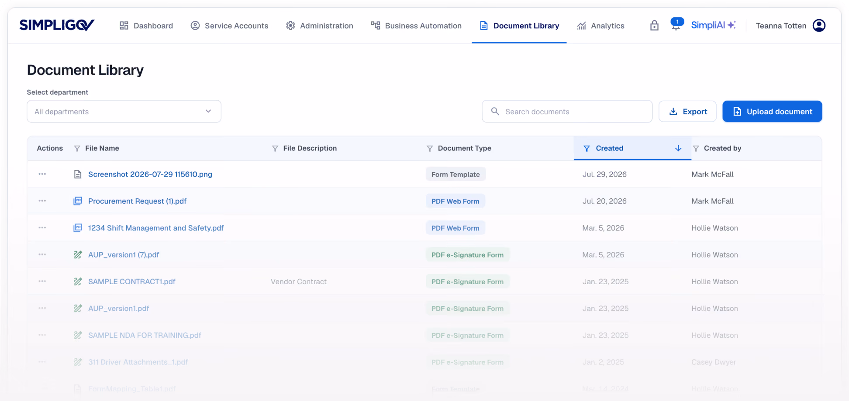This screenshot has height=401, width=849.
Task: Open actions menu for SAMPLE CONTRACT1.pdf row
Action: [x=42, y=281]
